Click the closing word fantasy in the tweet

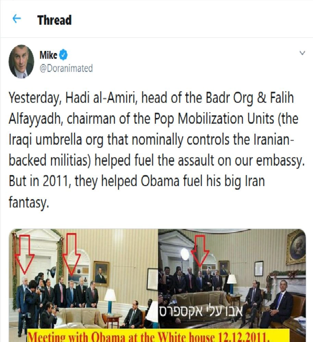pyautogui.click(x=28, y=202)
